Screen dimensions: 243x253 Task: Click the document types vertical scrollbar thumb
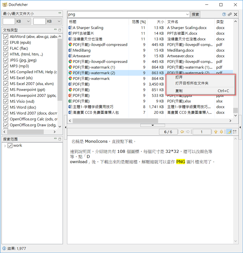60,70
